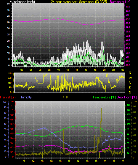Click the 30.2 barometer scale value

[x=128, y=7]
